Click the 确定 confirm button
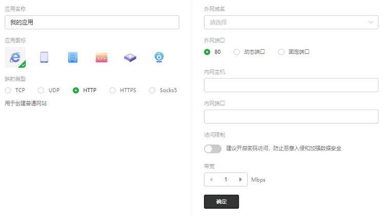The image size is (385, 217). [x=221, y=202]
